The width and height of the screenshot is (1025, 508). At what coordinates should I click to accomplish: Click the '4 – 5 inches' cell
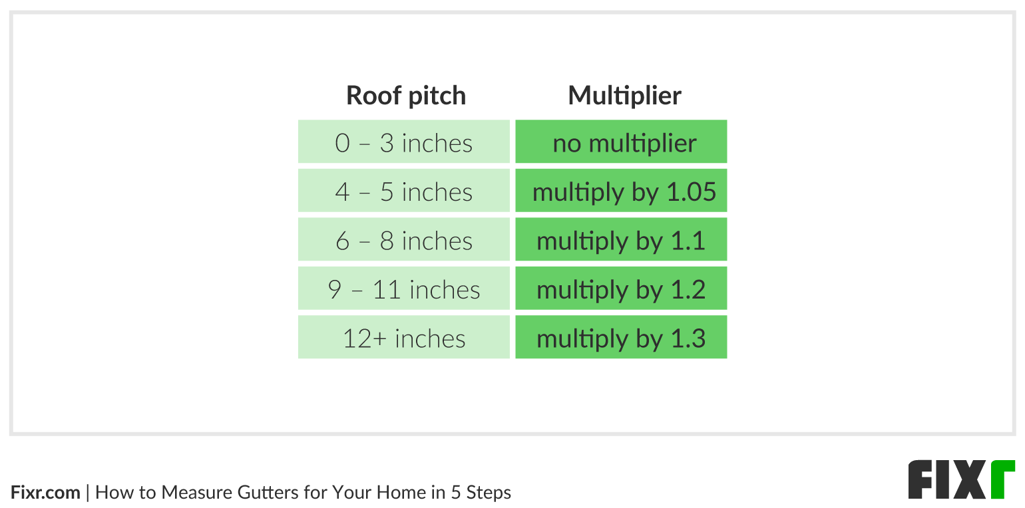click(x=404, y=191)
